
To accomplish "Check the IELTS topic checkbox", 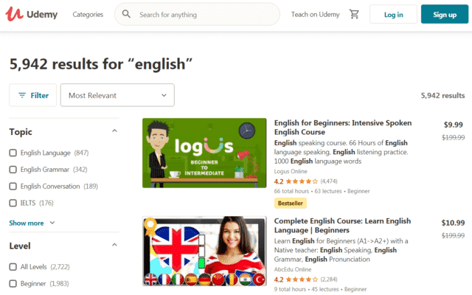I will click(13, 203).
